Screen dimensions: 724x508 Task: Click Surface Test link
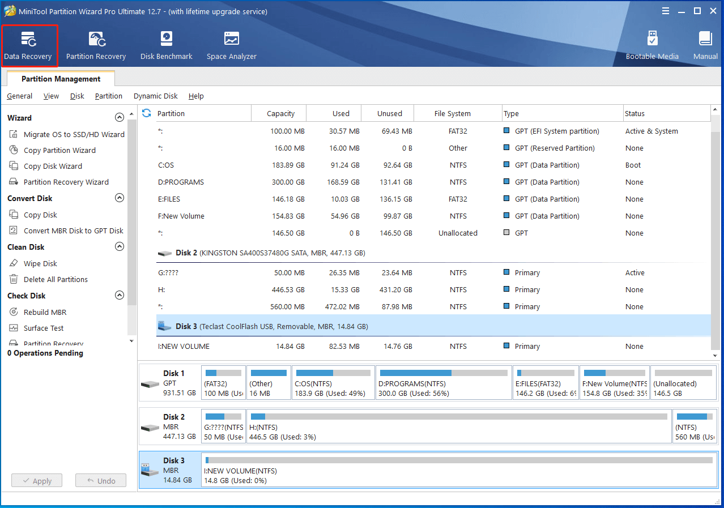pos(44,328)
